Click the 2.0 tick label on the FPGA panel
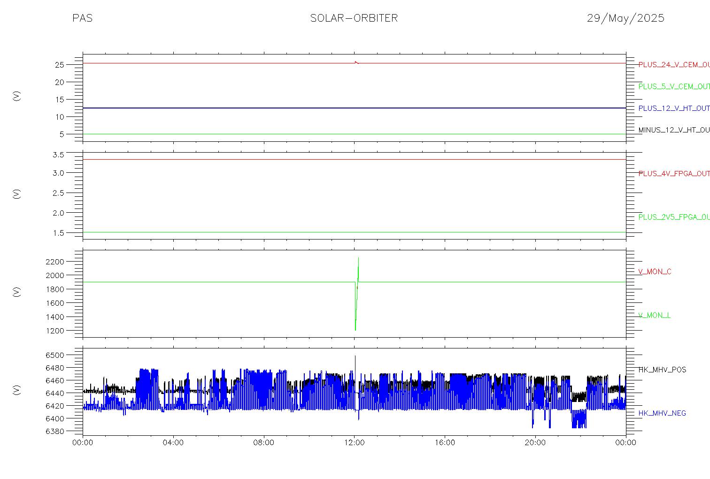 point(58,213)
